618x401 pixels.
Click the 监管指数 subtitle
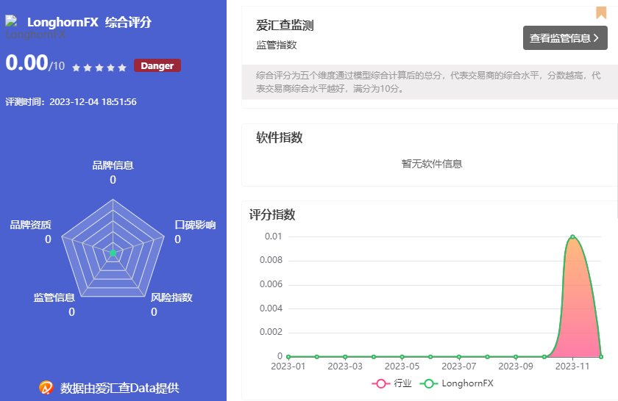277,45
